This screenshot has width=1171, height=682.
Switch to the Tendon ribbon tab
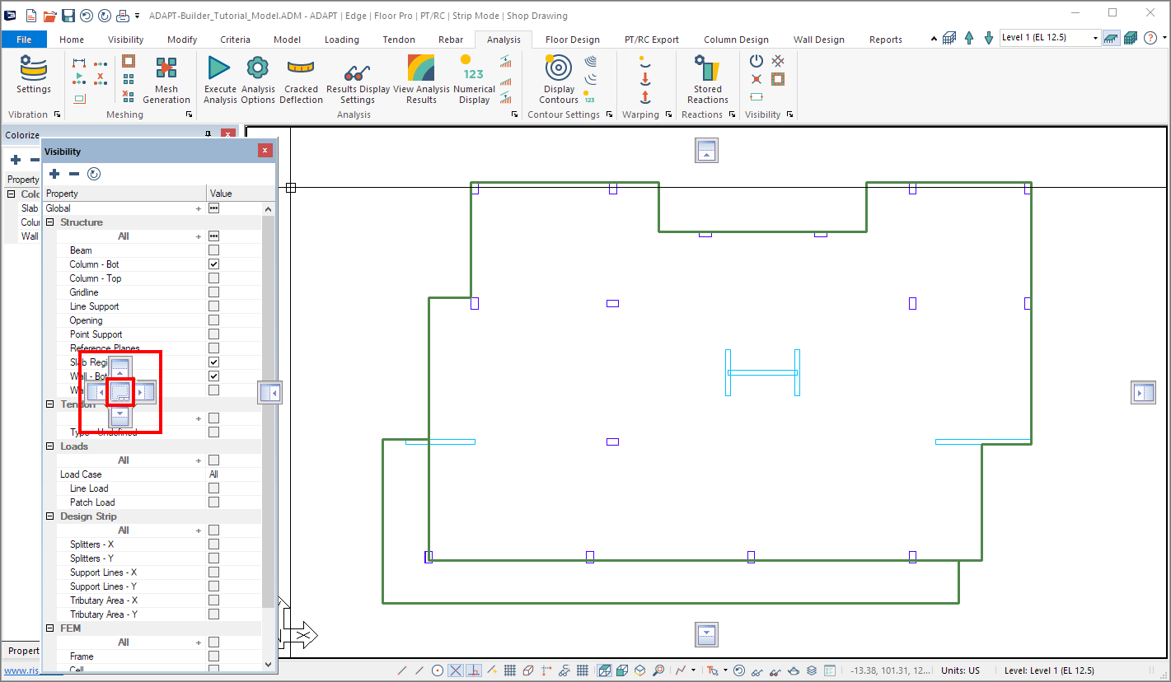coord(399,40)
